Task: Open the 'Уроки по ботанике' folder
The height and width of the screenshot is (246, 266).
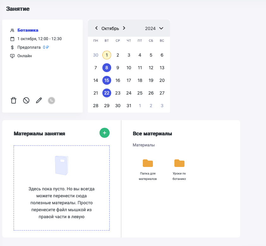Action: point(179,163)
